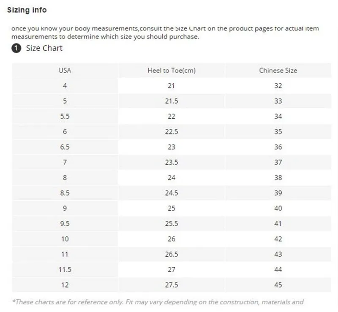
Task: Click the 23.5 cm measurement cell
Action: 172,162
